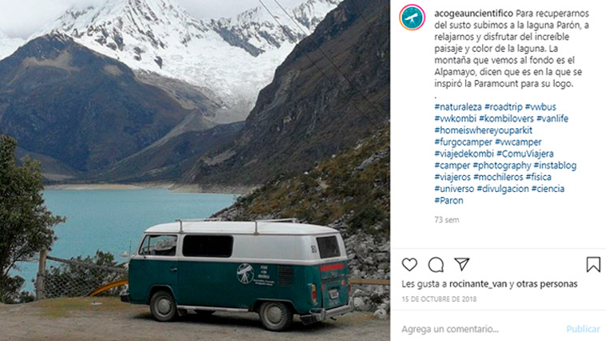Click the Agrega un comentario field
Viewport: 606px width, 341px height.
click(x=479, y=329)
